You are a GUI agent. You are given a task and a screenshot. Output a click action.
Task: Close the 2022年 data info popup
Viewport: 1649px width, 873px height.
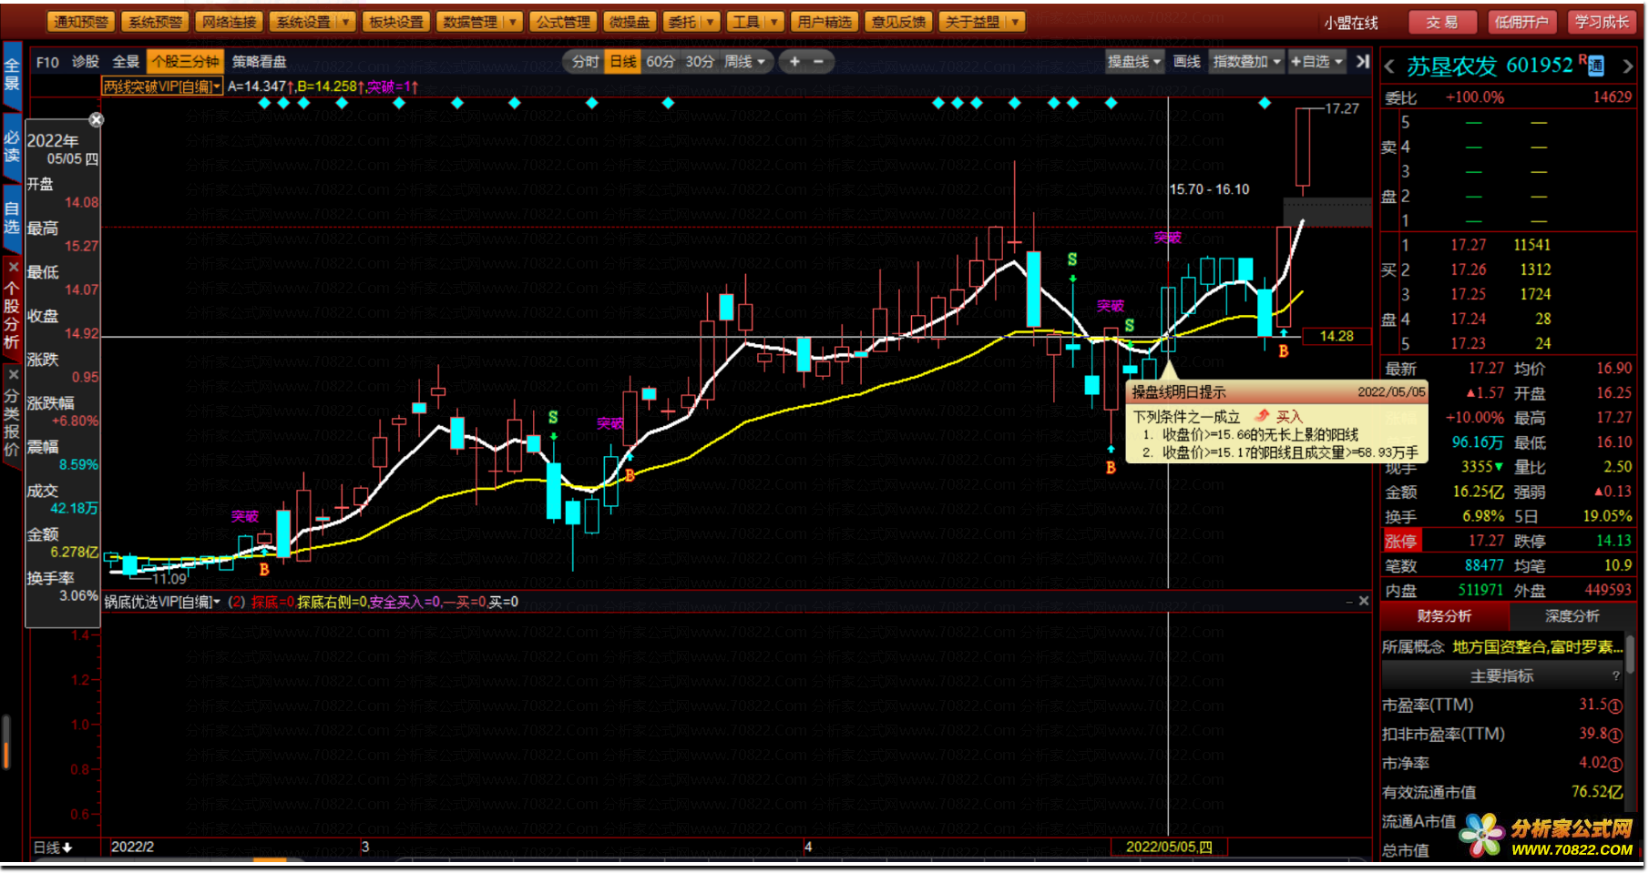(x=96, y=119)
